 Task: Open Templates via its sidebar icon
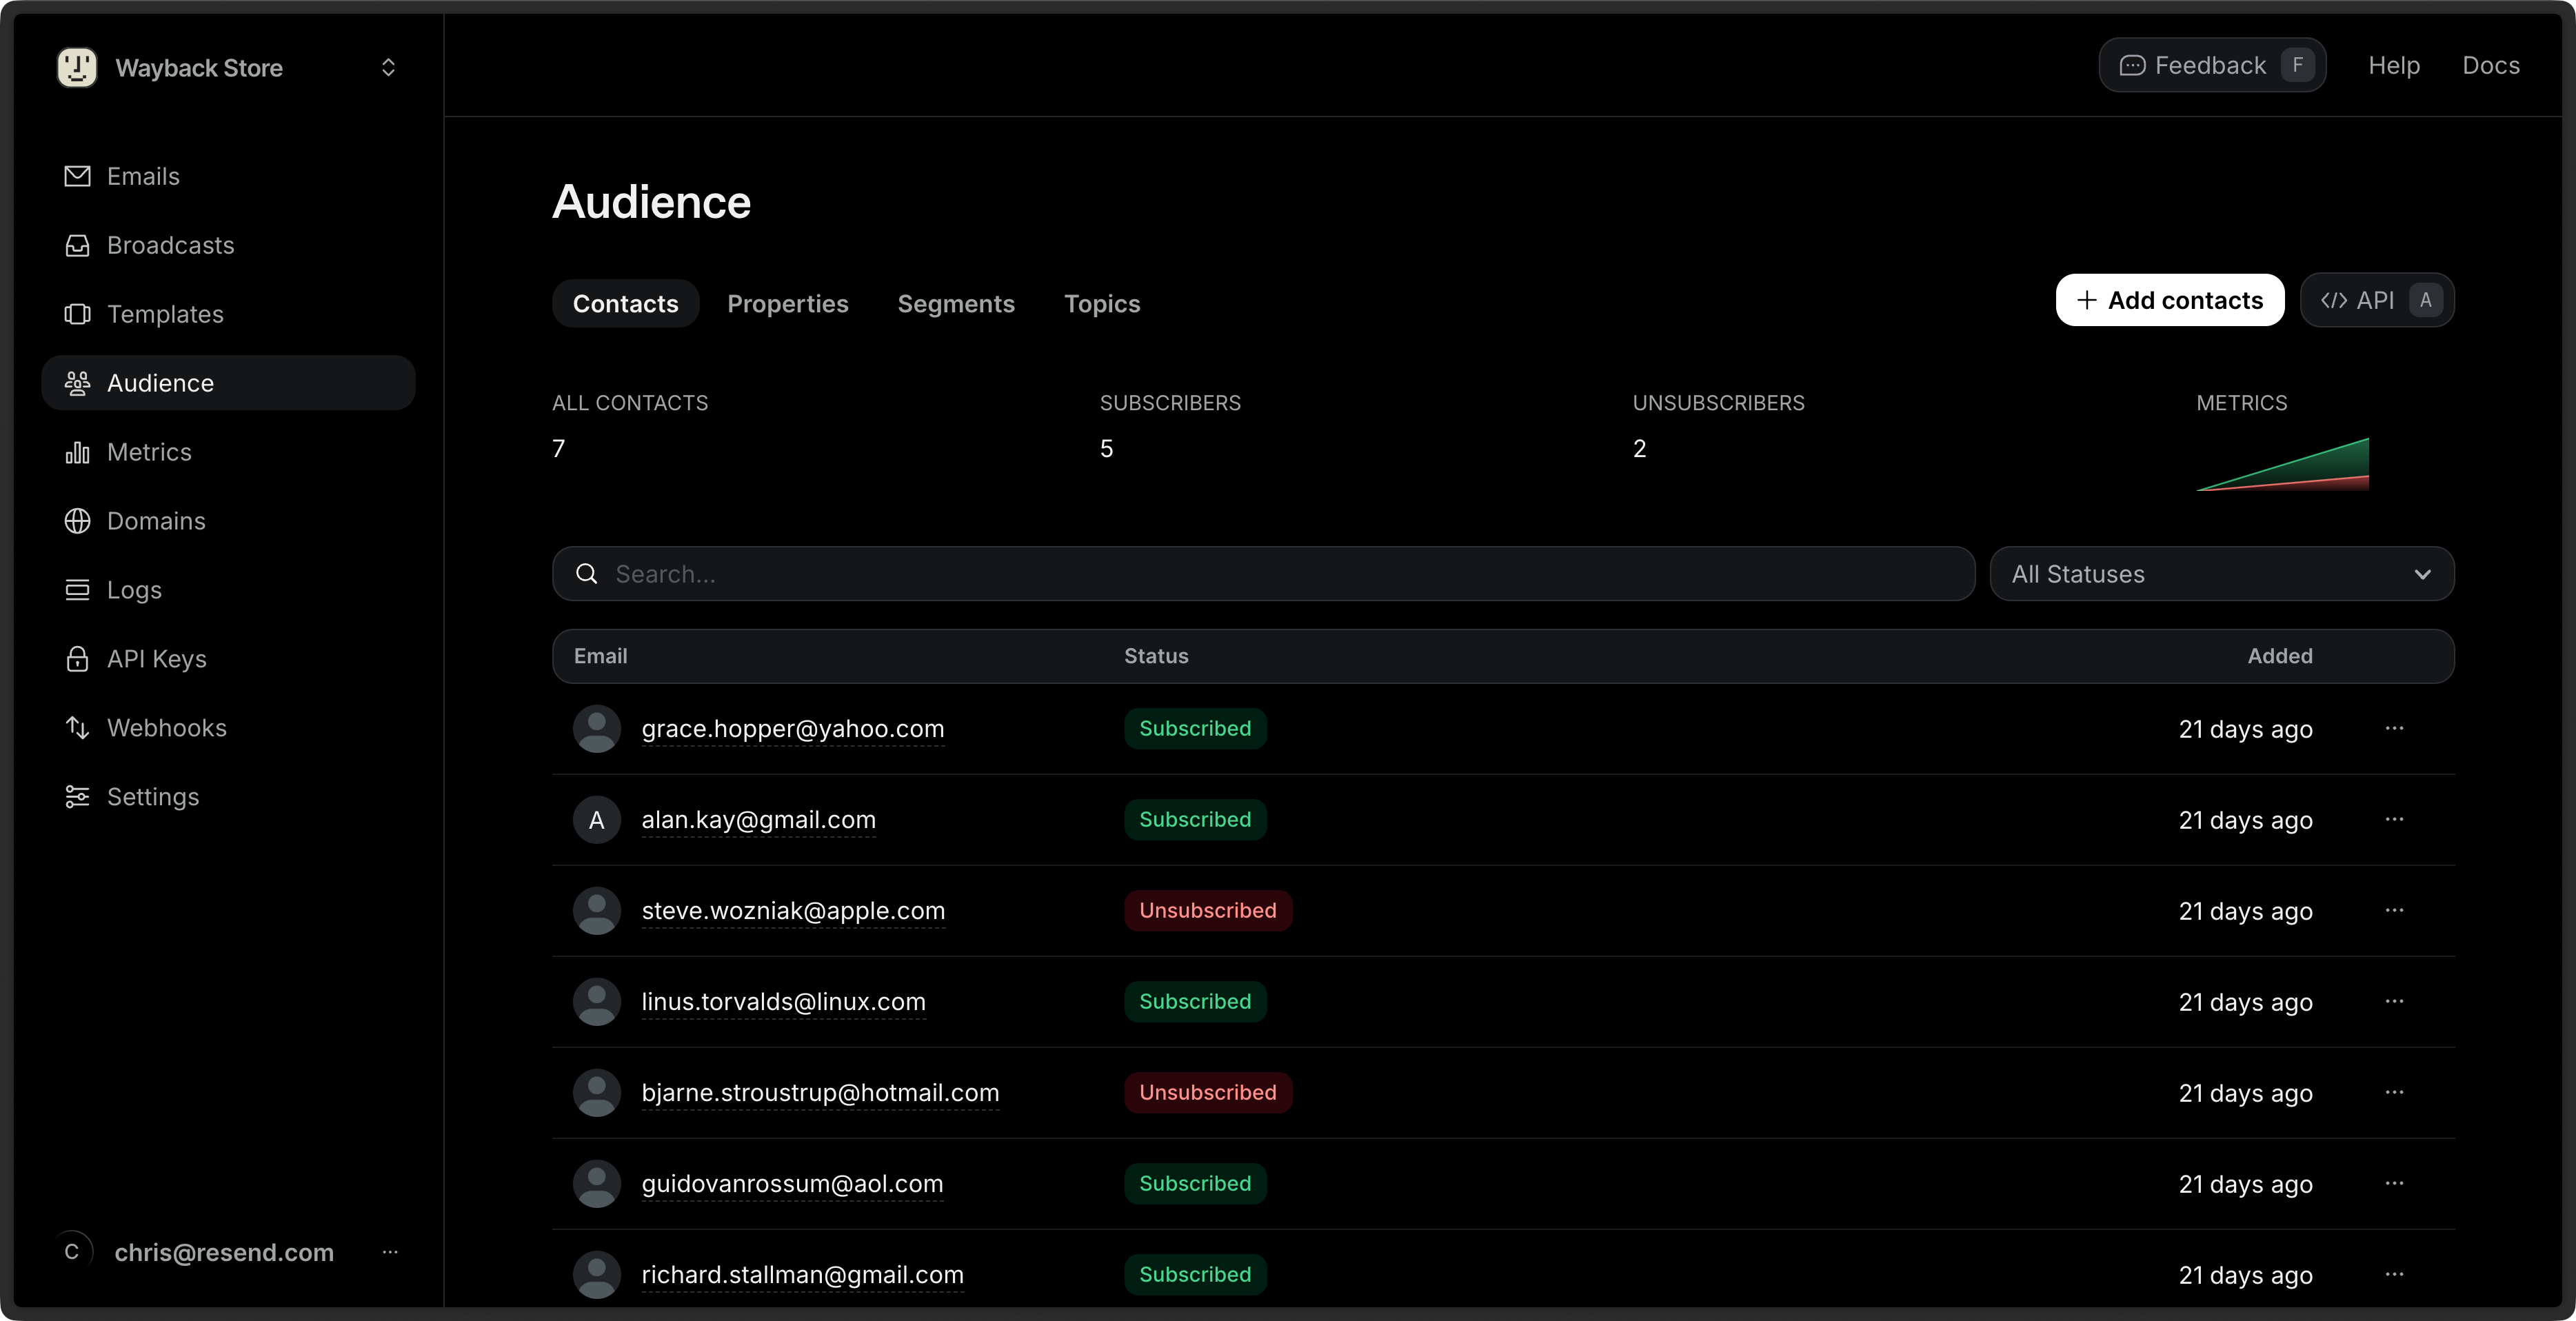pyautogui.click(x=77, y=314)
